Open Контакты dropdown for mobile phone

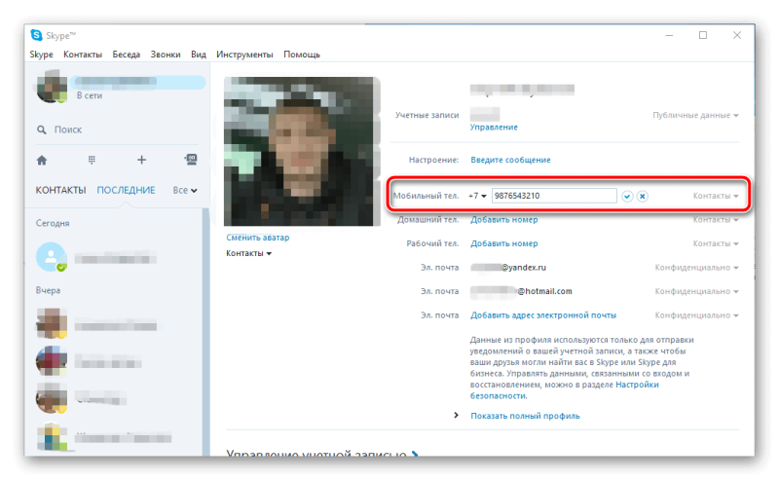pyautogui.click(x=716, y=196)
